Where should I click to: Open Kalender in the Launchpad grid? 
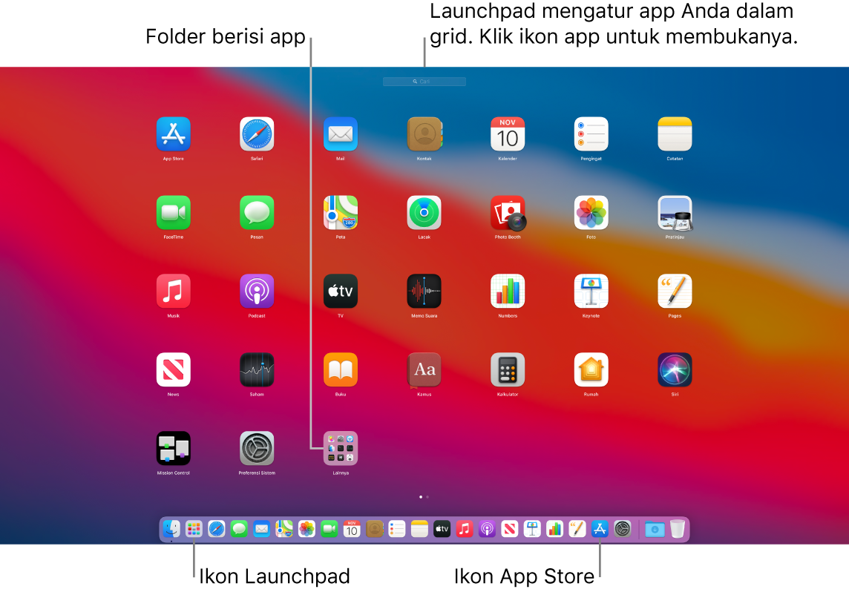click(508, 134)
